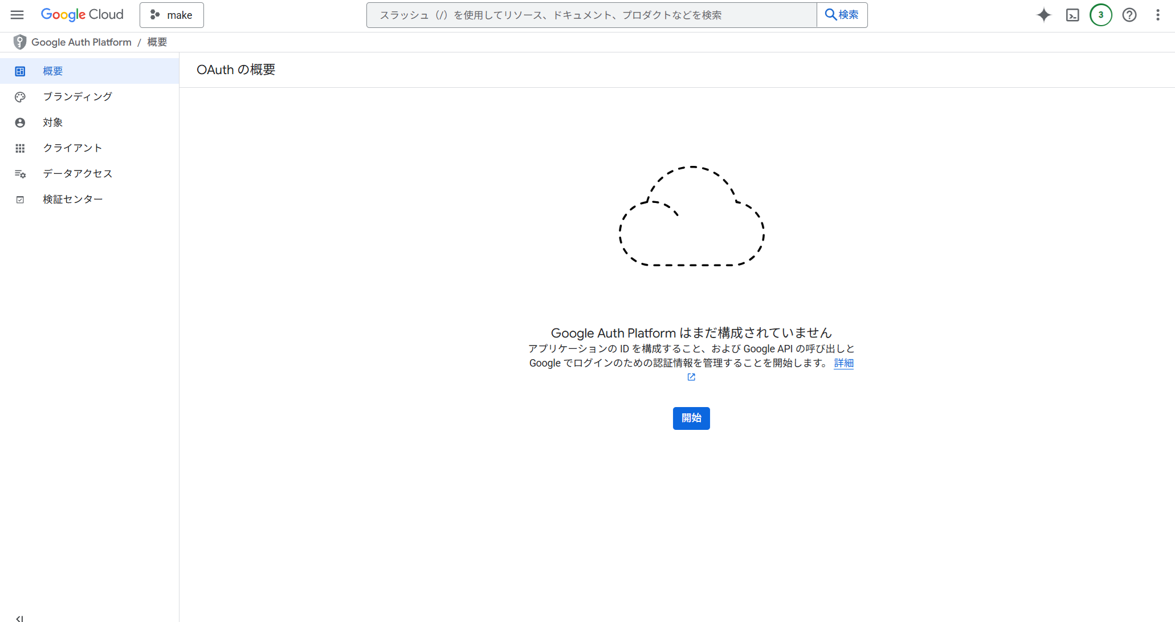Click the 概要 dashboard icon in sidebar
The image size is (1175, 622).
coord(20,71)
